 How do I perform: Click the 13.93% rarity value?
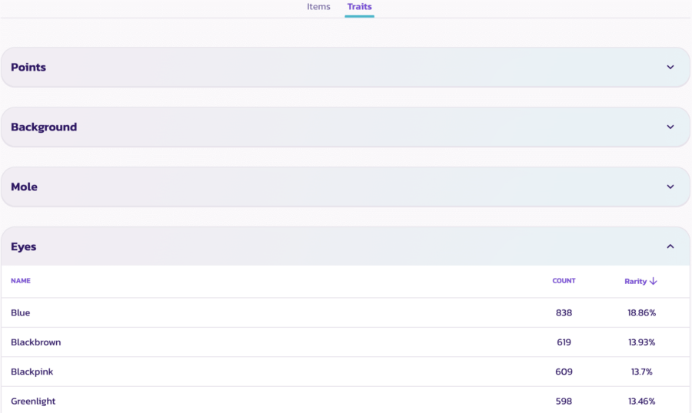pyautogui.click(x=641, y=342)
